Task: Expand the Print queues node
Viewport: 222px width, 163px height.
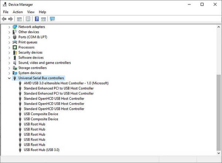Action: pyautogui.click(x=9, y=42)
